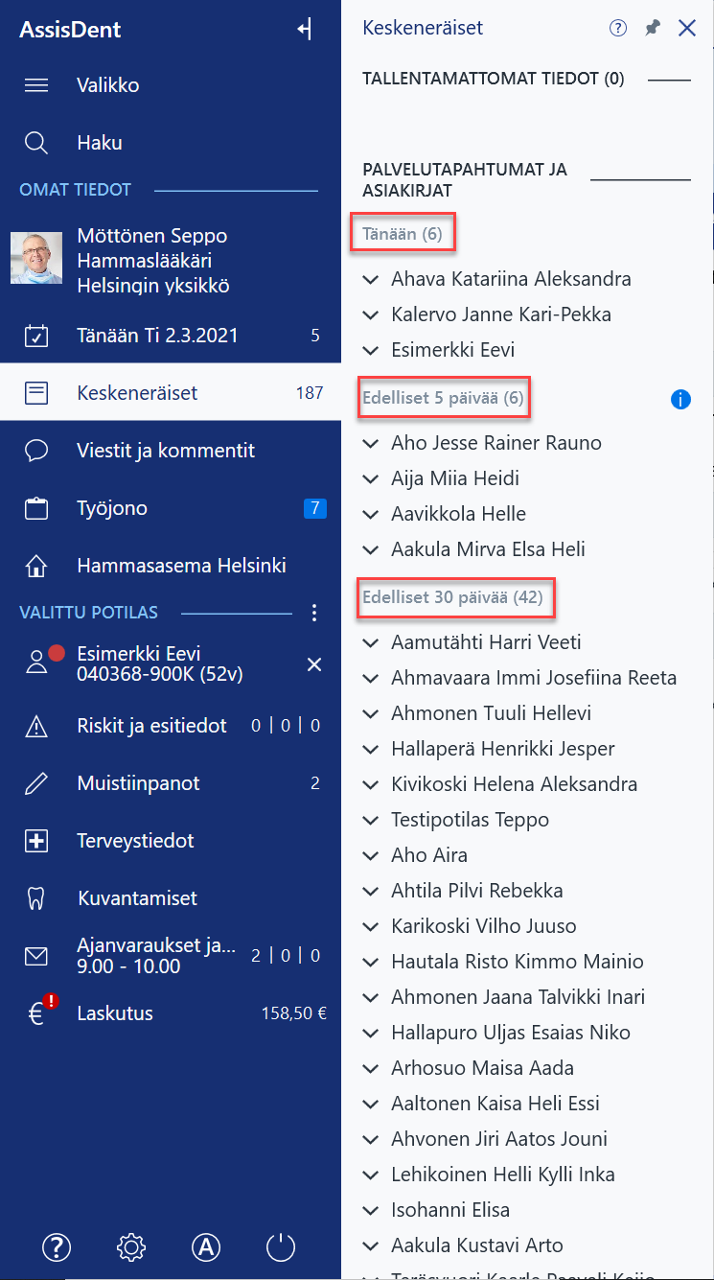
Task: Click the Työjono clipboard icon
Action: click(x=36, y=508)
